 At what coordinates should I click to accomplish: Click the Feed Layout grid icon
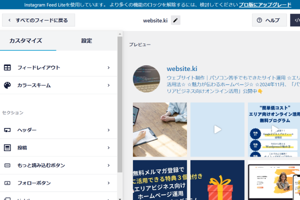point(7,67)
